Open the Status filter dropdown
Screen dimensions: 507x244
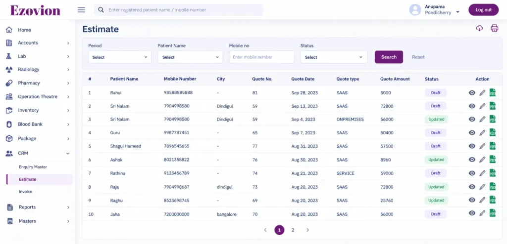pyautogui.click(x=334, y=57)
